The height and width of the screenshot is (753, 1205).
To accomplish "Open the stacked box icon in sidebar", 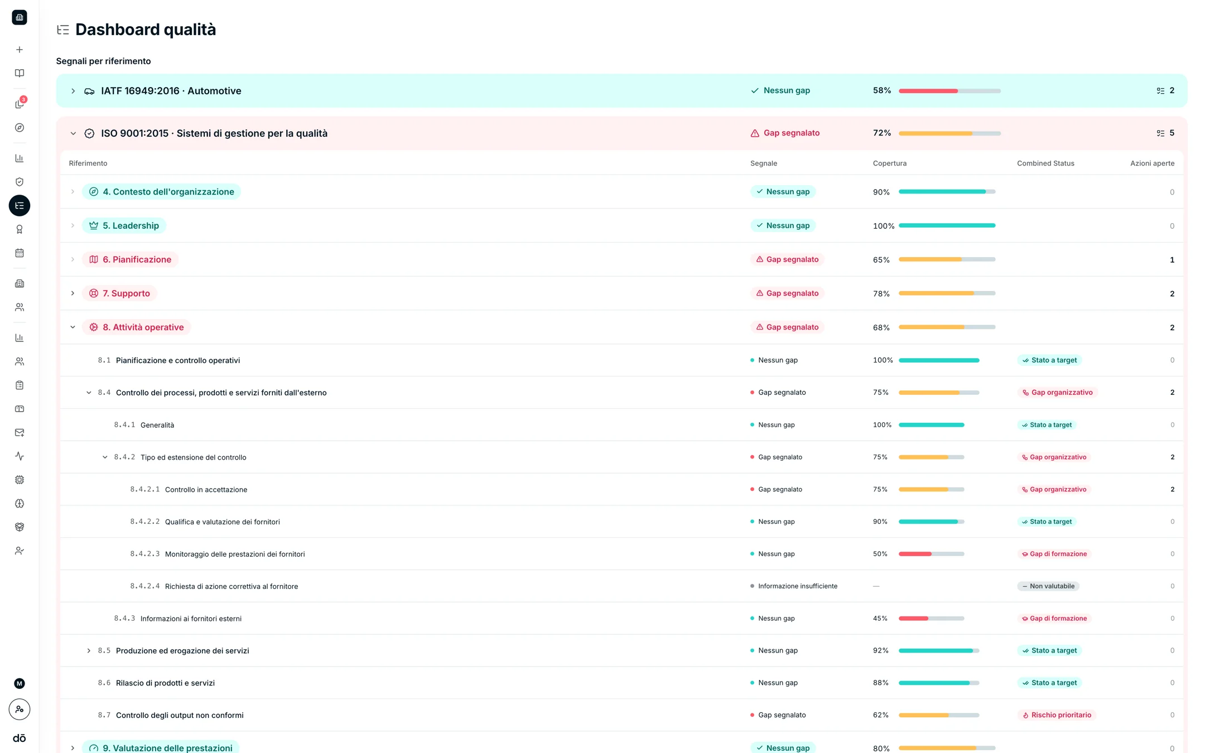I will point(20,527).
